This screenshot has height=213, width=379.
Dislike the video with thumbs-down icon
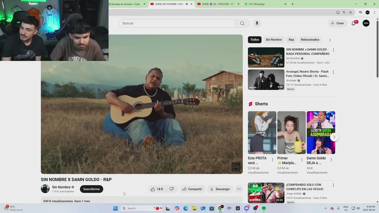click(x=172, y=189)
